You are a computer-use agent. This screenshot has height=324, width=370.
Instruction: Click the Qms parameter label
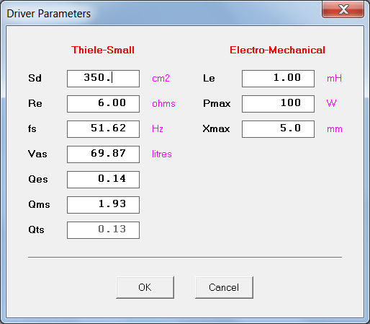pyautogui.click(x=39, y=205)
